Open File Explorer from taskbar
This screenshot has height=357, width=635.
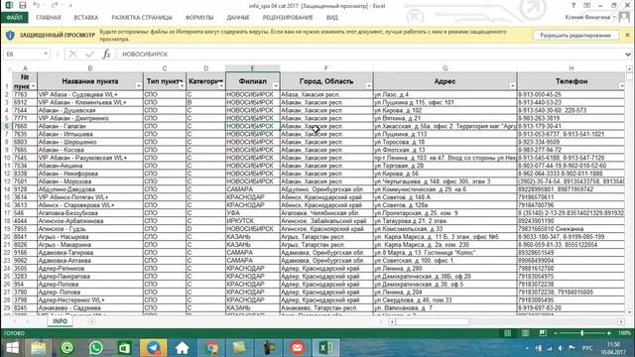point(39,348)
